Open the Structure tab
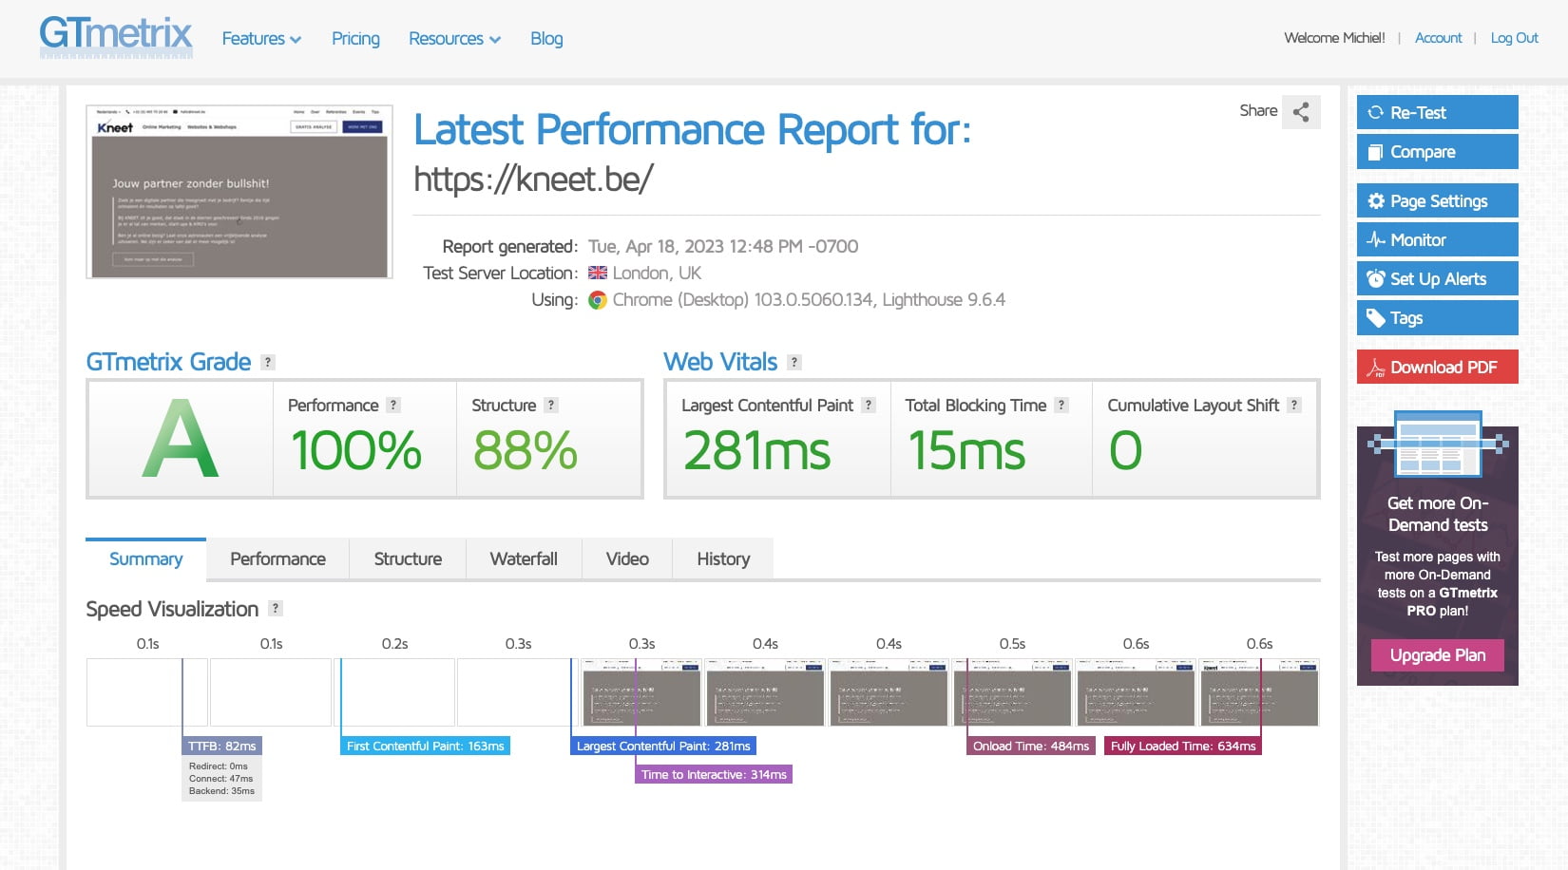This screenshot has height=870, width=1568. pos(408,559)
